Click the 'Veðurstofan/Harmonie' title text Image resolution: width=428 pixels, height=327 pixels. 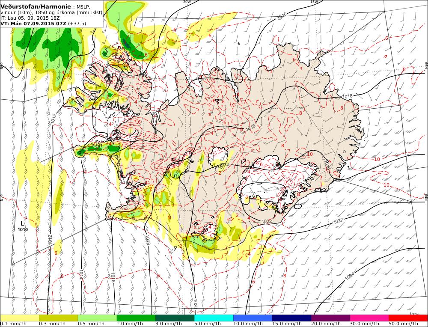pos(36,6)
